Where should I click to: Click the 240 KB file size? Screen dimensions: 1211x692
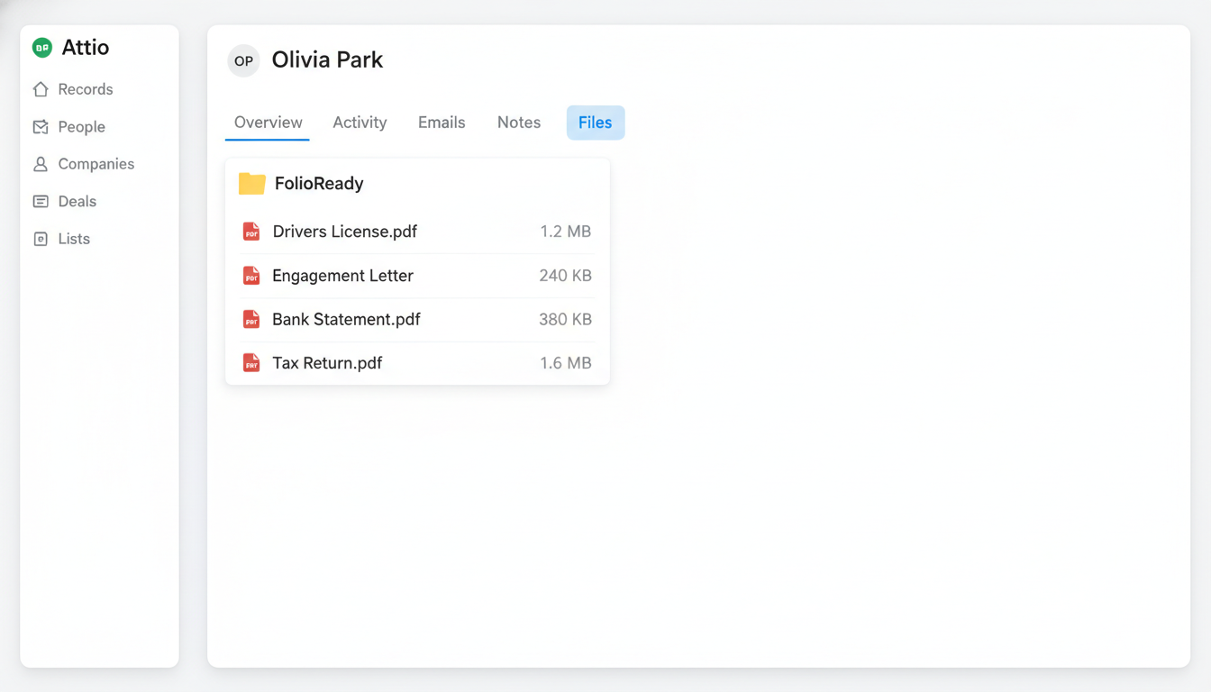tap(566, 276)
